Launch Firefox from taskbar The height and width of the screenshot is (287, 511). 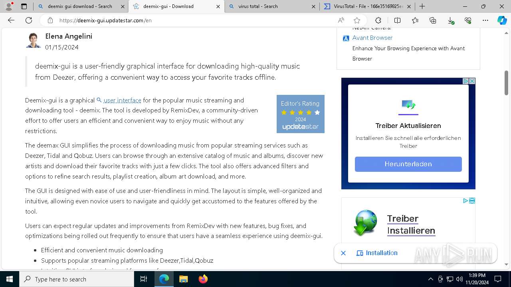(x=203, y=279)
